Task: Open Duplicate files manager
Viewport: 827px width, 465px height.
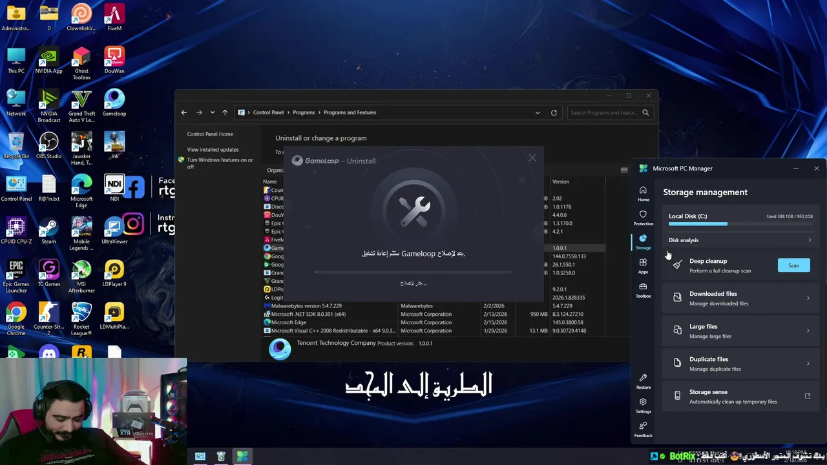Action: 740,364
